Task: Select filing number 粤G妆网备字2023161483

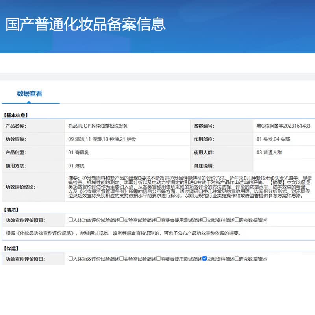Action: tap(283, 126)
